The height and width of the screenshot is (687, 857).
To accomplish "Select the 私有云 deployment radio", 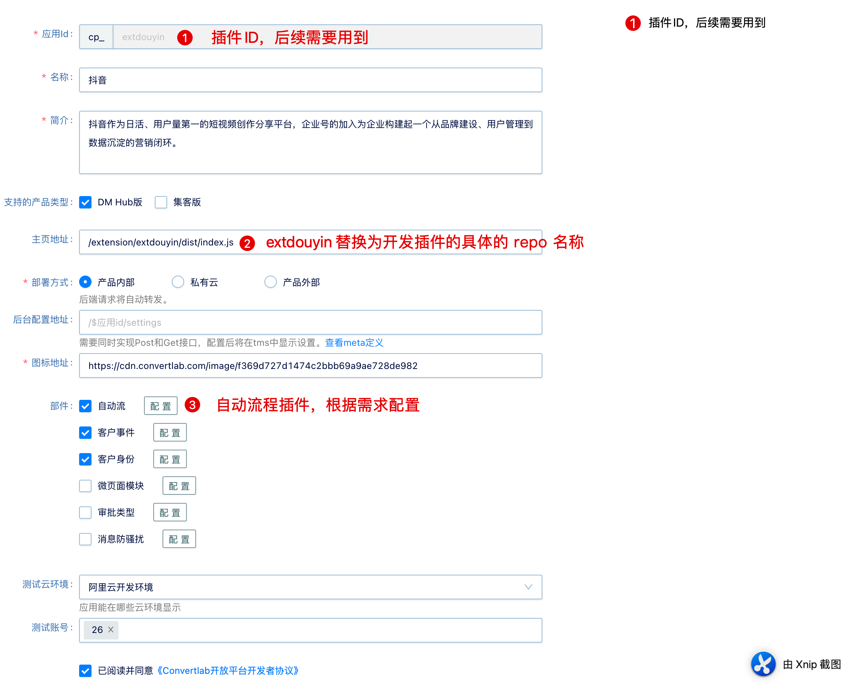I will [x=178, y=282].
